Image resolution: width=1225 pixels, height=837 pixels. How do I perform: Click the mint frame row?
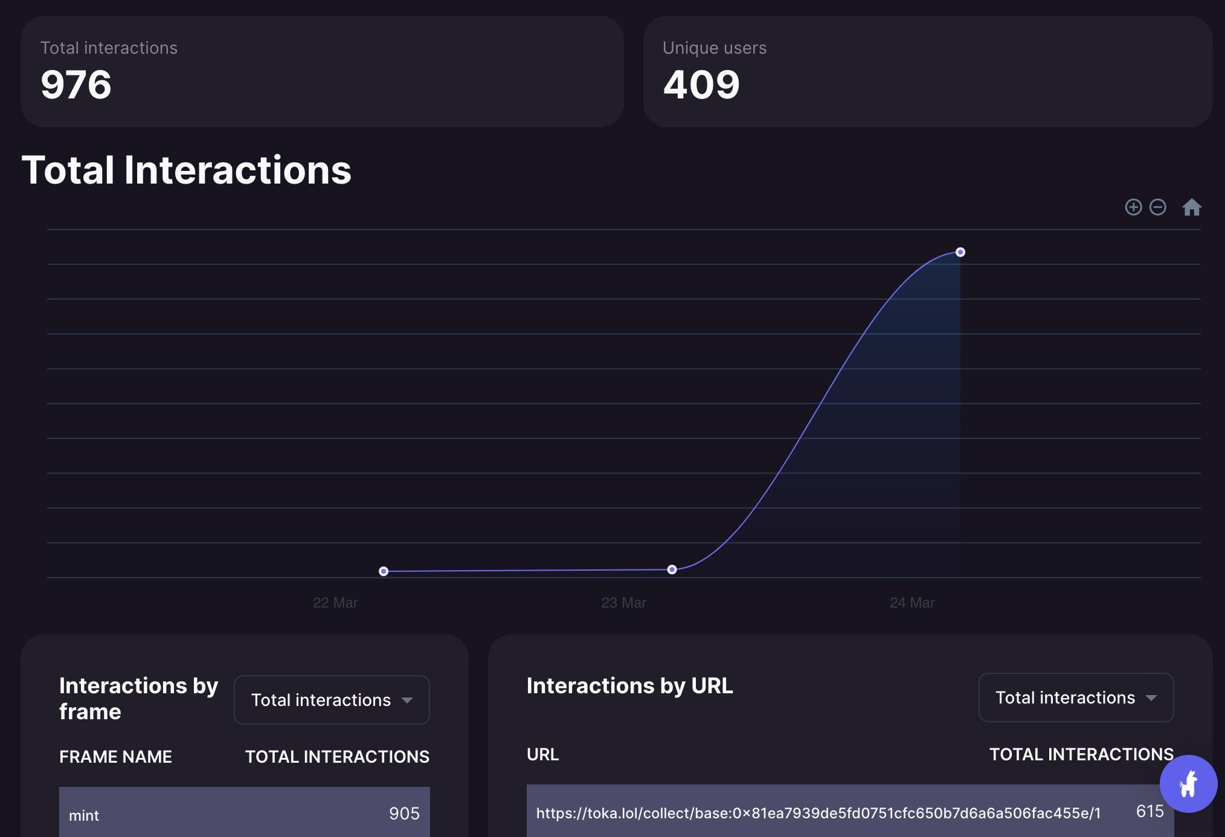pyautogui.click(x=244, y=812)
